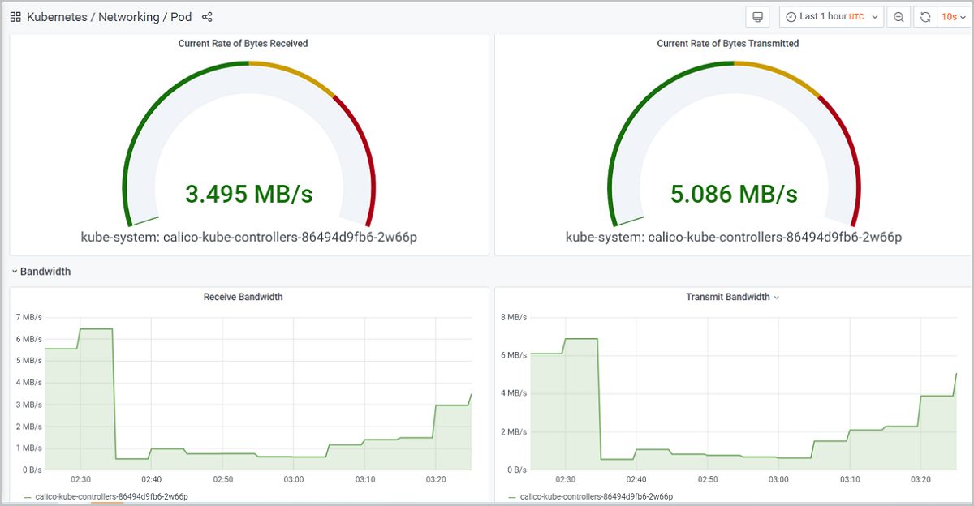Expand the Transmit Bandwidth panel menu chevron
974x506 pixels.
[x=776, y=298]
